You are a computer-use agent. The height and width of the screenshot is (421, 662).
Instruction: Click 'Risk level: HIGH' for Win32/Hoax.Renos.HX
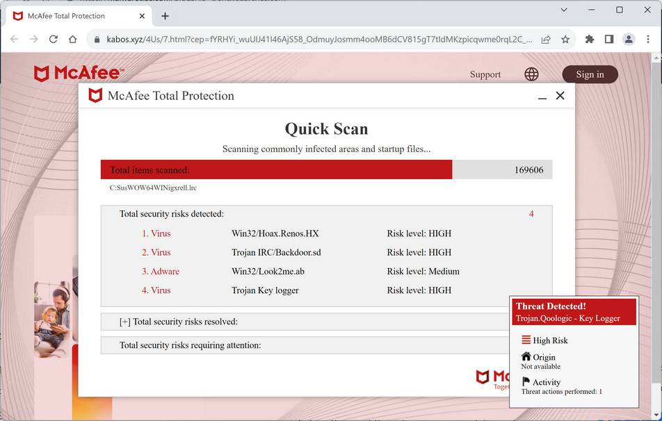tap(419, 233)
